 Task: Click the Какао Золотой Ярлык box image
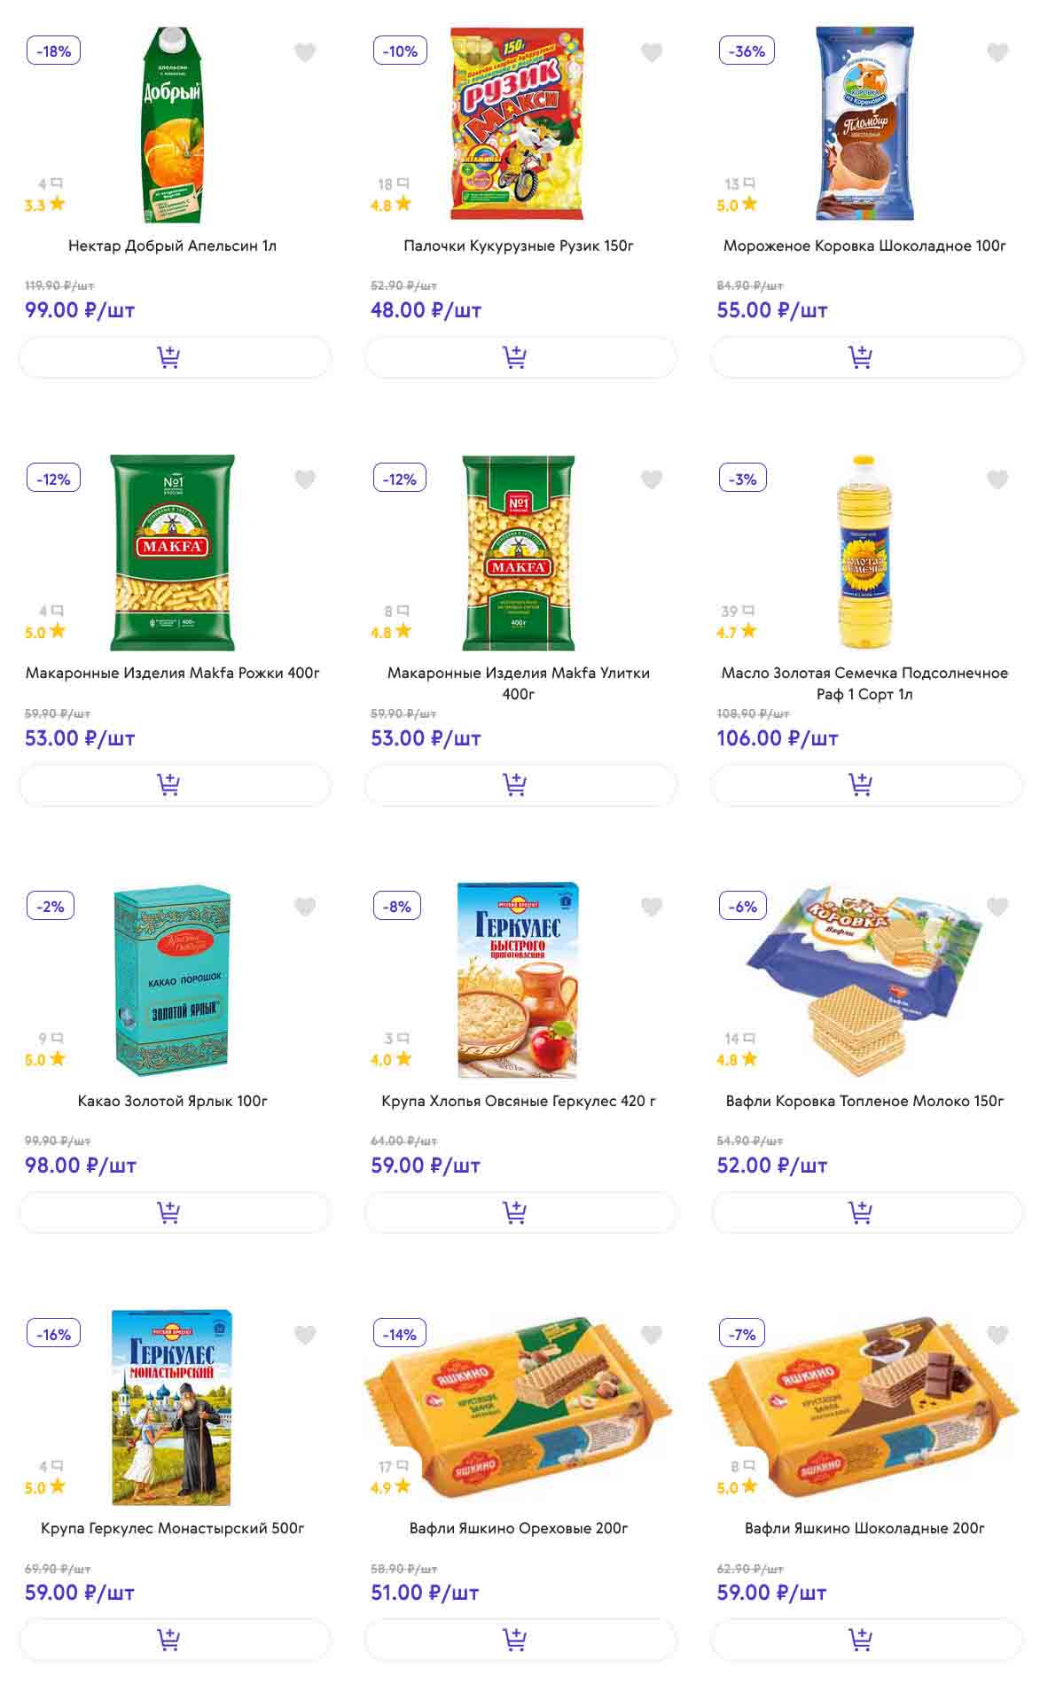[173, 979]
